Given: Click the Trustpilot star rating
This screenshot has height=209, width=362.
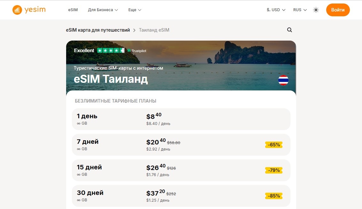Looking at the screenshot, I should (111, 50).
